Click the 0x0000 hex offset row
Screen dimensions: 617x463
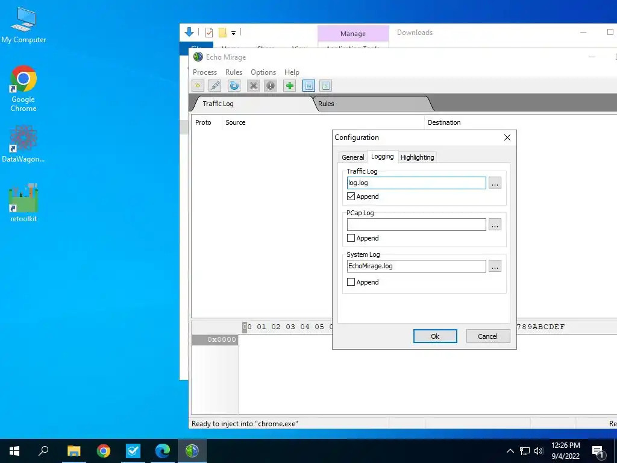[x=215, y=339]
